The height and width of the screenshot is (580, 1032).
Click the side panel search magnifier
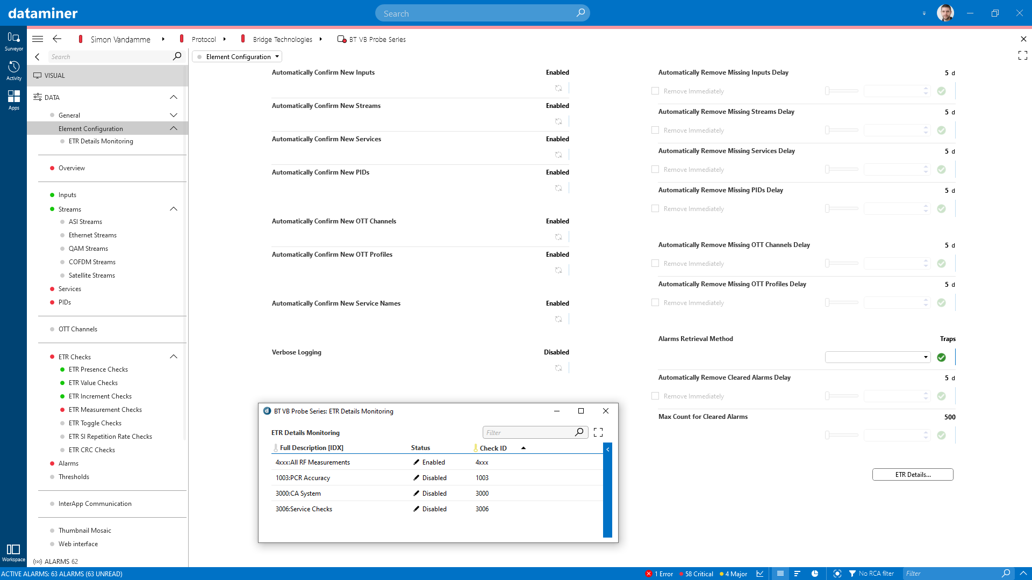coord(177,56)
